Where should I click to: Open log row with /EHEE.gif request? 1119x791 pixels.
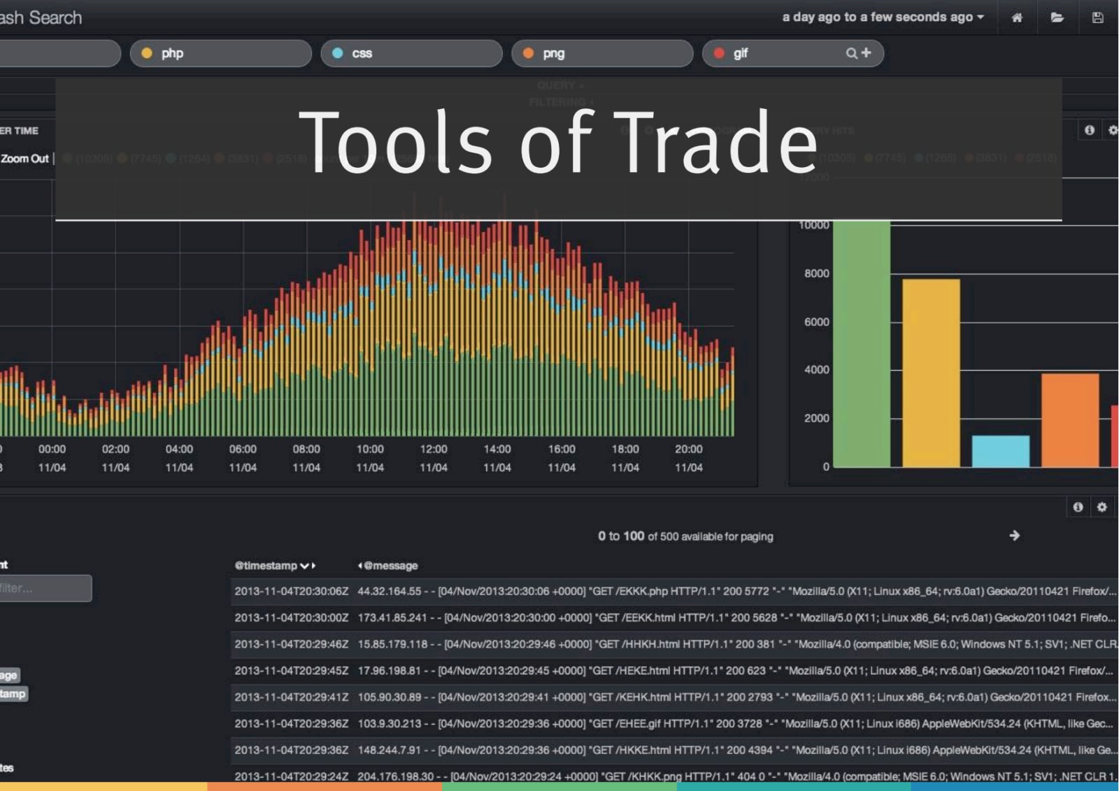[x=675, y=724]
